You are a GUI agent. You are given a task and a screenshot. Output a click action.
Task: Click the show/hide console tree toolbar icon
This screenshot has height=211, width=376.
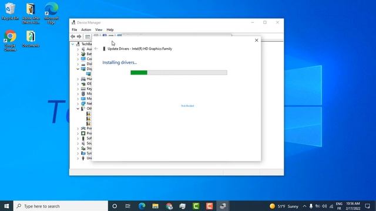click(x=88, y=36)
